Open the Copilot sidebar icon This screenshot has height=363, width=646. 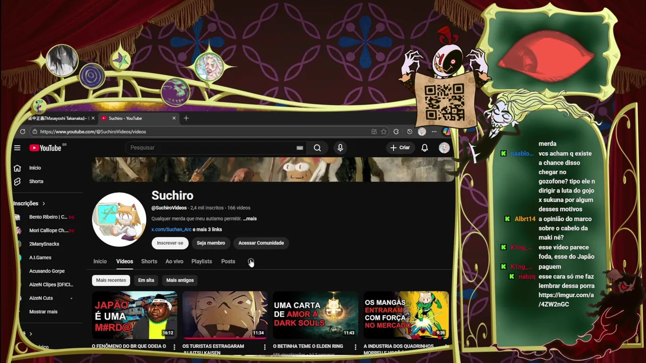447,132
